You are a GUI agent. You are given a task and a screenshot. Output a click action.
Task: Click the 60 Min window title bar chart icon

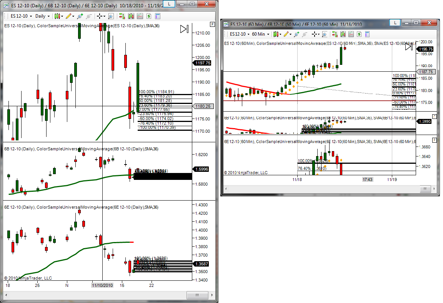pyautogui.click(x=226, y=24)
